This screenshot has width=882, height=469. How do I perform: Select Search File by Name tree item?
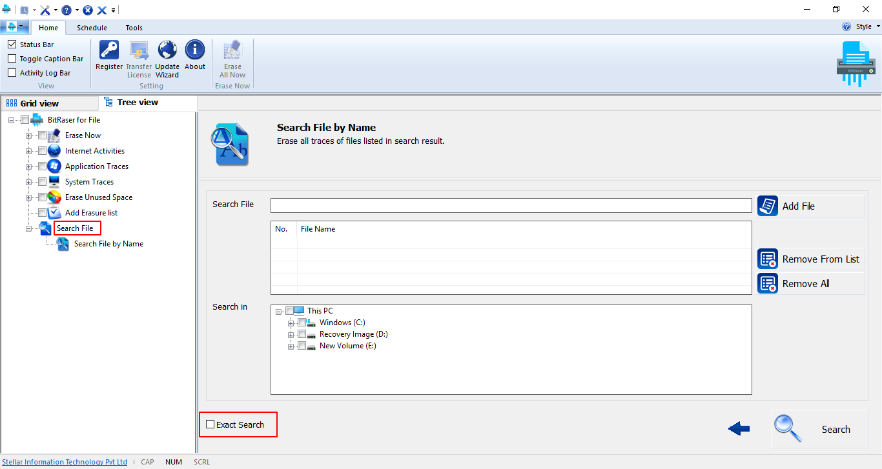pyautogui.click(x=108, y=244)
